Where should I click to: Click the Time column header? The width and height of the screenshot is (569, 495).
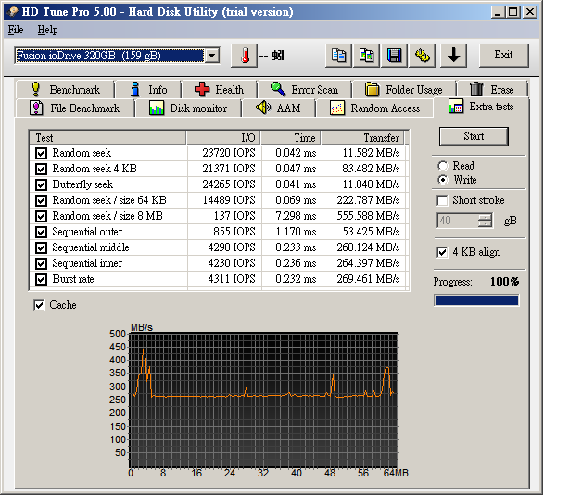pos(291,138)
